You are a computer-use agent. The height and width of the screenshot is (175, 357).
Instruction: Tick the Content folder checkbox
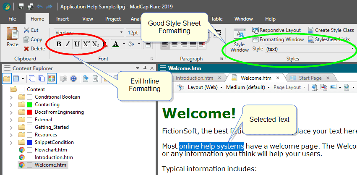tap(22, 89)
